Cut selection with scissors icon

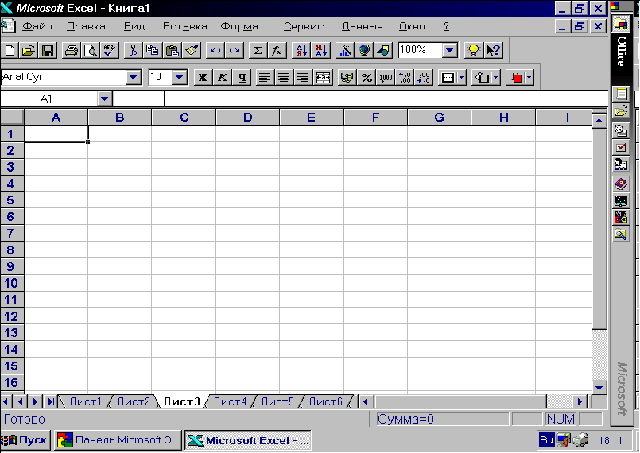coord(133,51)
